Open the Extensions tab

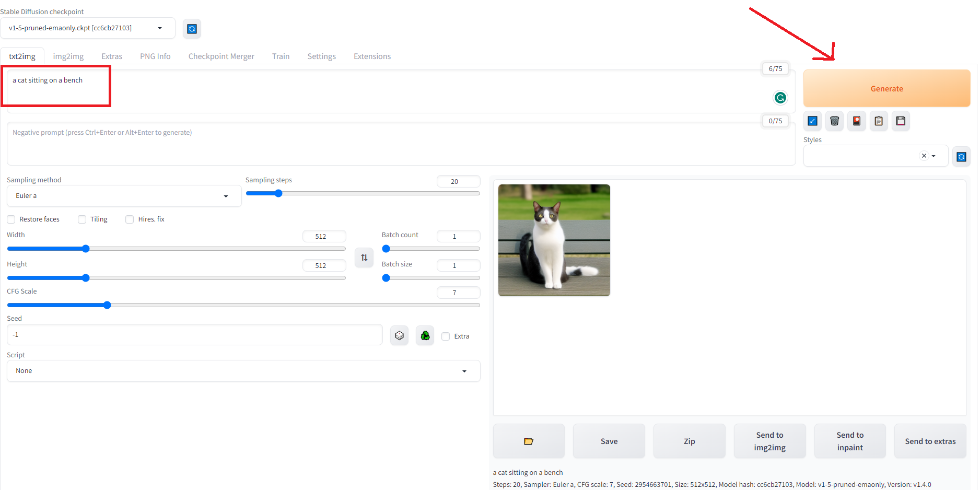pyautogui.click(x=372, y=56)
